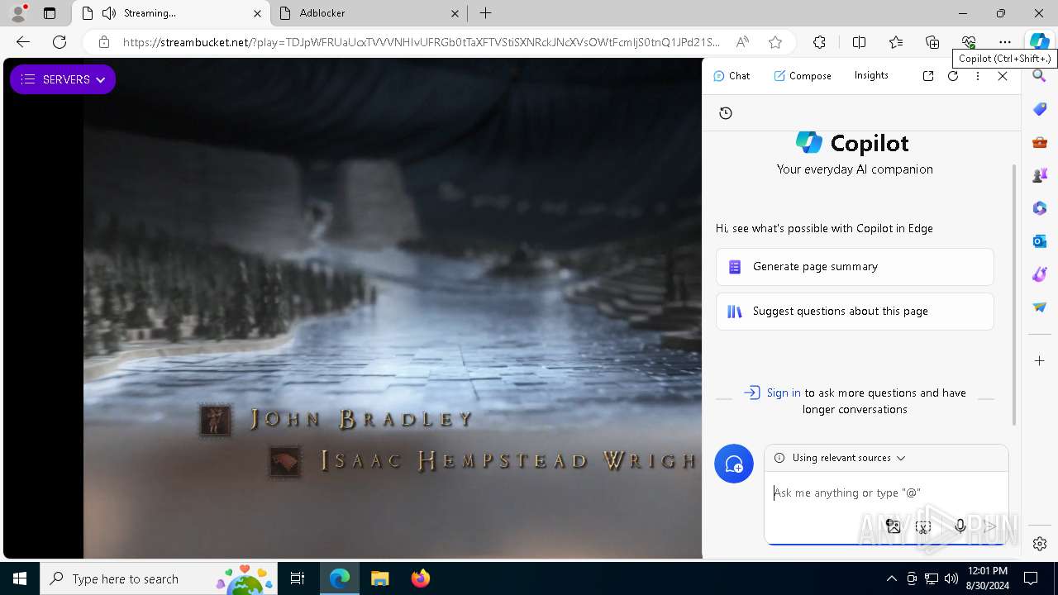Close the Streaming tab
Screen dimensions: 1058x595
pyautogui.click(x=257, y=13)
